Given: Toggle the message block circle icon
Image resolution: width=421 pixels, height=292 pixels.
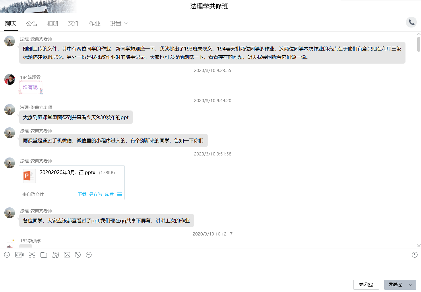Looking at the screenshot, I should point(78,255).
